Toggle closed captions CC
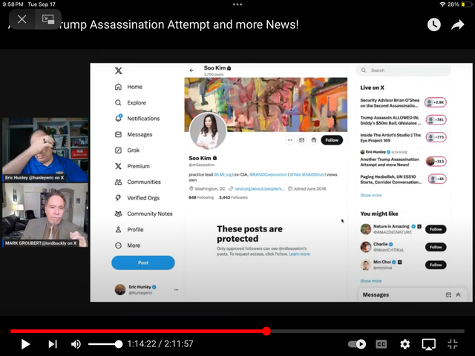Viewport: 475px width, 356px height. pyautogui.click(x=381, y=344)
